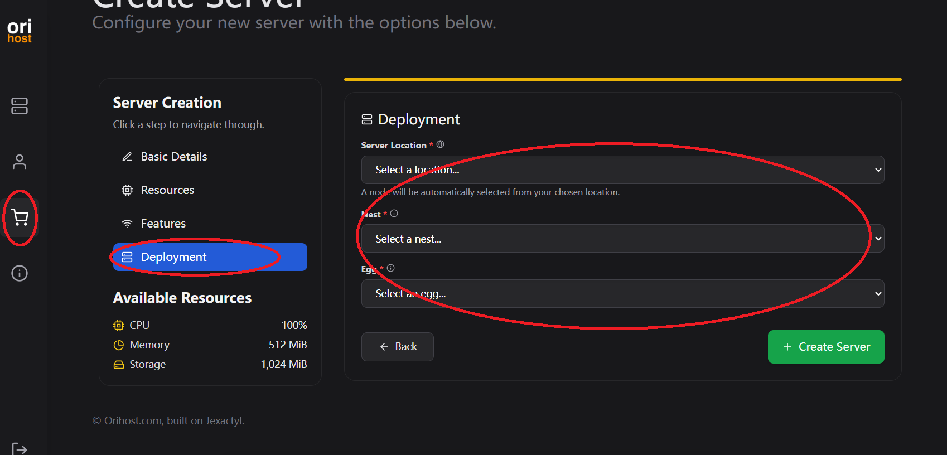Open the servers list sidebar icon
Image resolution: width=947 pixels, height=455 pixels.
20,106
